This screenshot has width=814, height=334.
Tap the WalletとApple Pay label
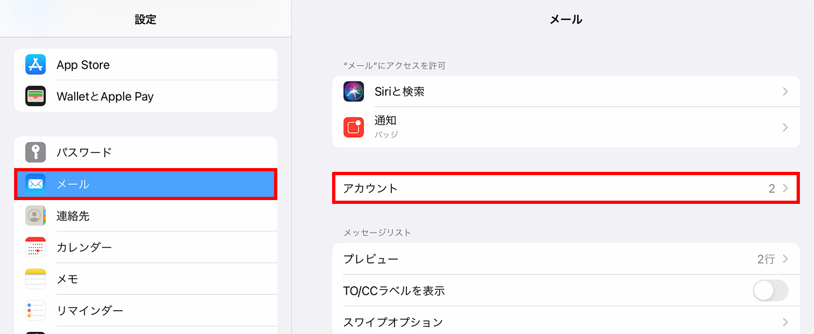click(x=105, y=97)
